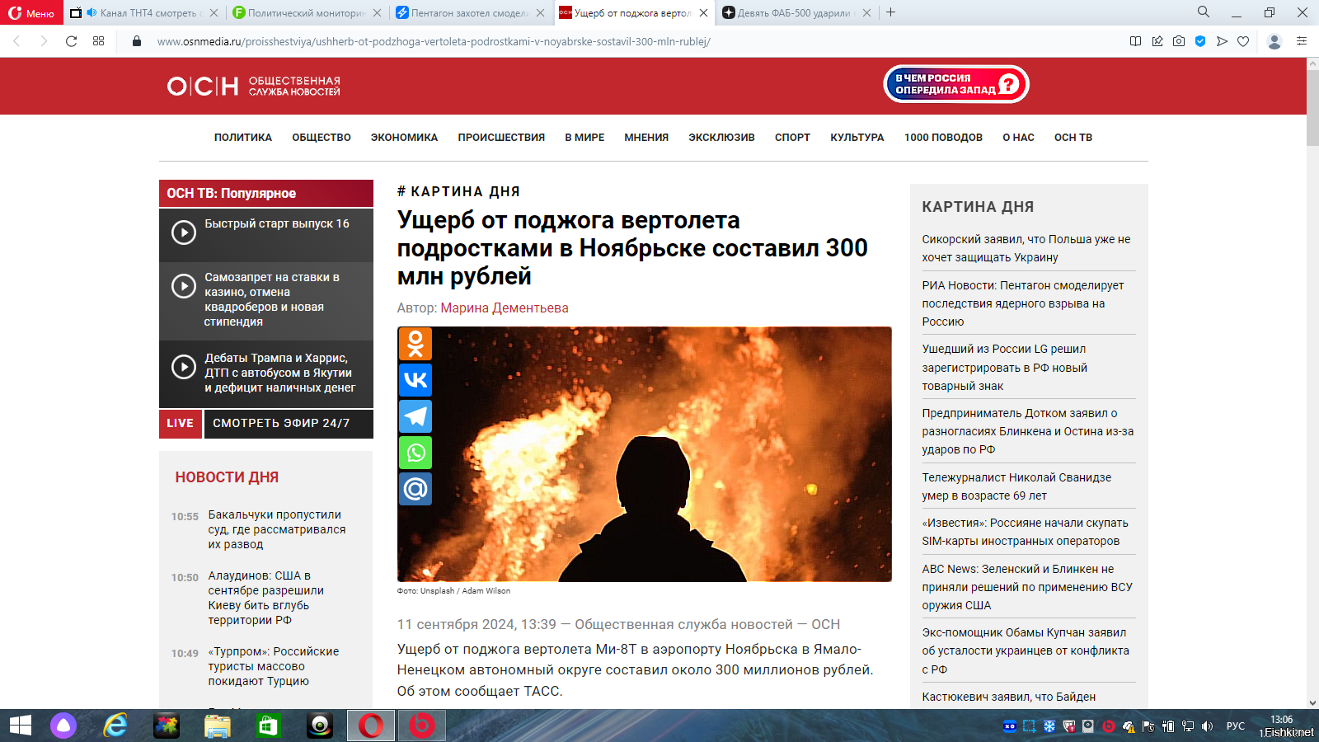Open the blue shield ad blocker icon

coord(1200,41)
